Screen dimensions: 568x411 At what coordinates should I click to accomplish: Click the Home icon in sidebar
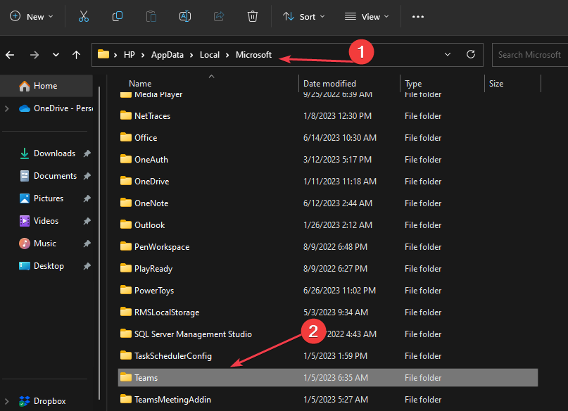(24, 86)
